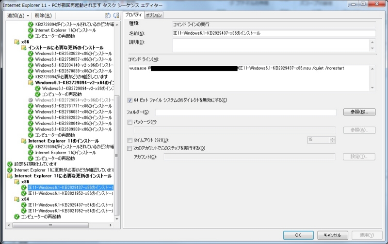Click check icon next to Windows6.1-KB2670838-x86
The width and height of the screenshot is (388, 244).
coord(31,71)
